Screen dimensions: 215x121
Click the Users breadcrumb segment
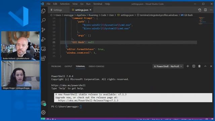tap(58, 15)
